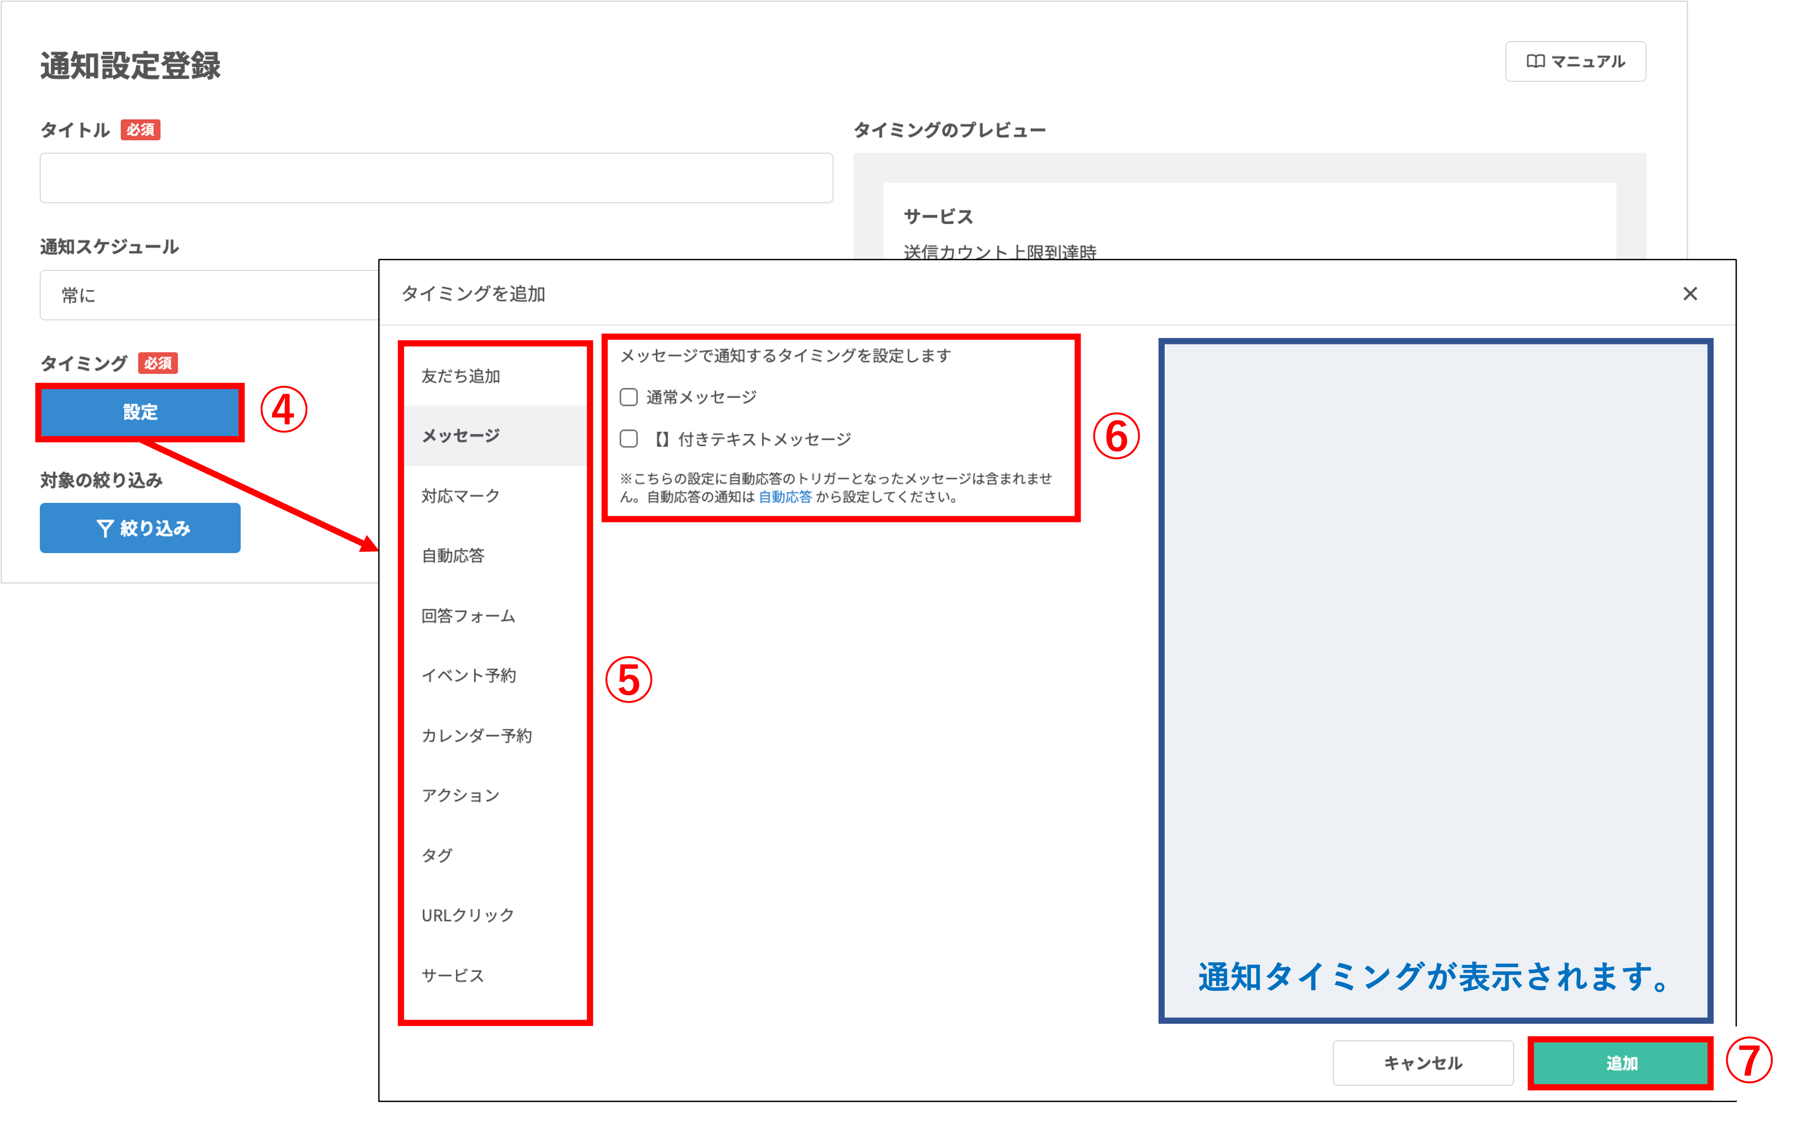This screenshot has width=1804, height=1123.
Task: Select the 対応マーク category
Action: coord(460,495)
